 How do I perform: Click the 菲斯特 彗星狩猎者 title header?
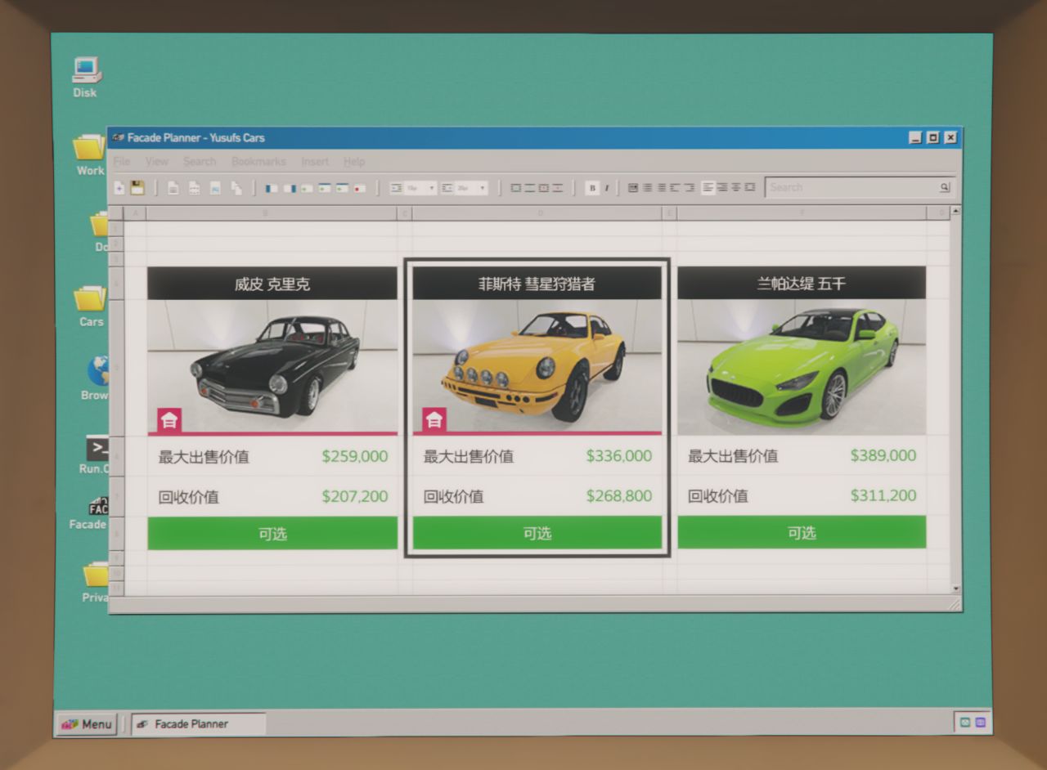tap(537, 284)
